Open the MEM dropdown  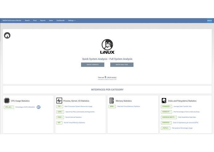pos(112,106)
